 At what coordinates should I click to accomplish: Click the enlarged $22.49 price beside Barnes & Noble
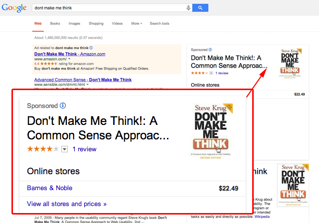point(228,188)
